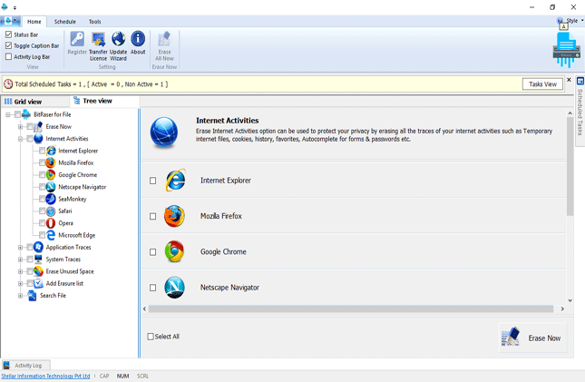Check Netscape Navigator in the right list
Viewport: 585px width, 382px height.
pos(152,288)
